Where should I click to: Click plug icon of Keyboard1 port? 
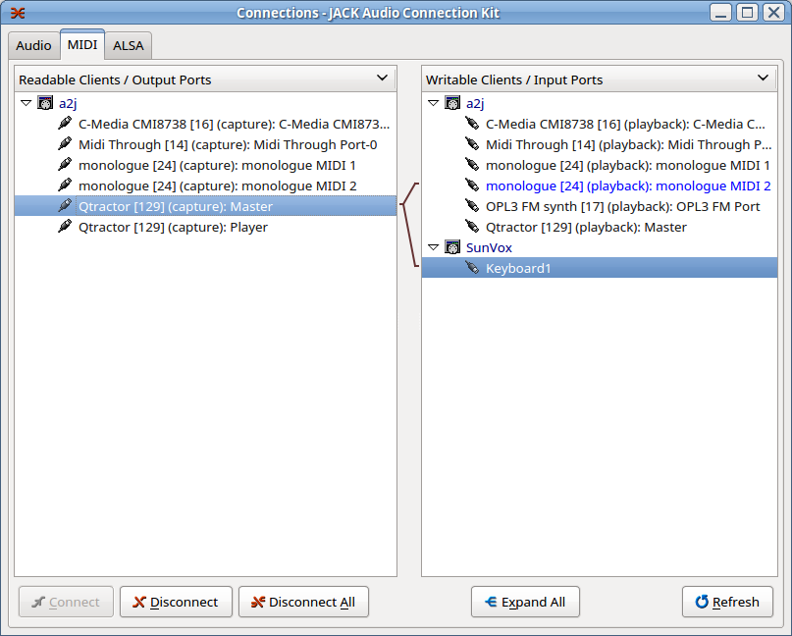point(472,268)
